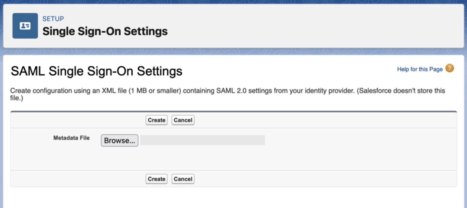Click the top Cancel button

183,120
